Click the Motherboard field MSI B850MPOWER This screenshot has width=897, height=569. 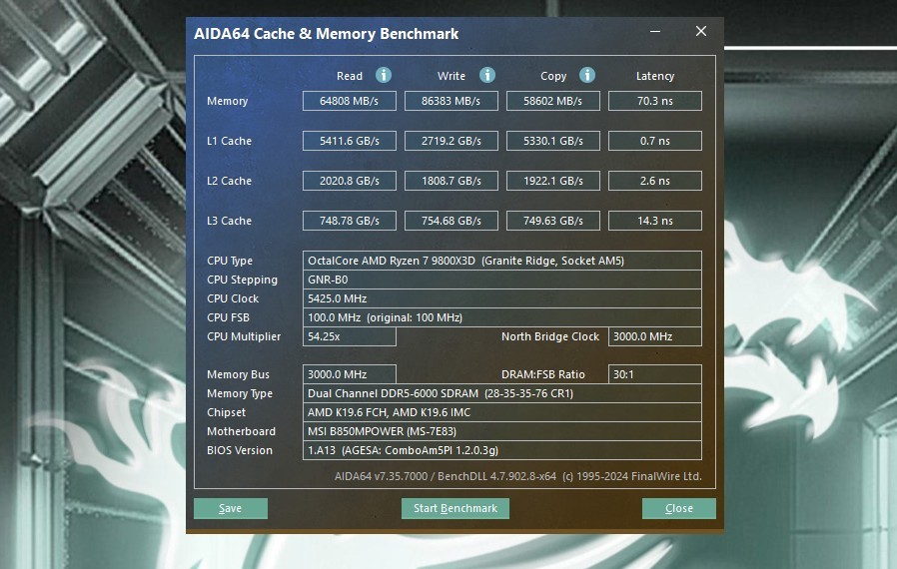click(502, 431)
